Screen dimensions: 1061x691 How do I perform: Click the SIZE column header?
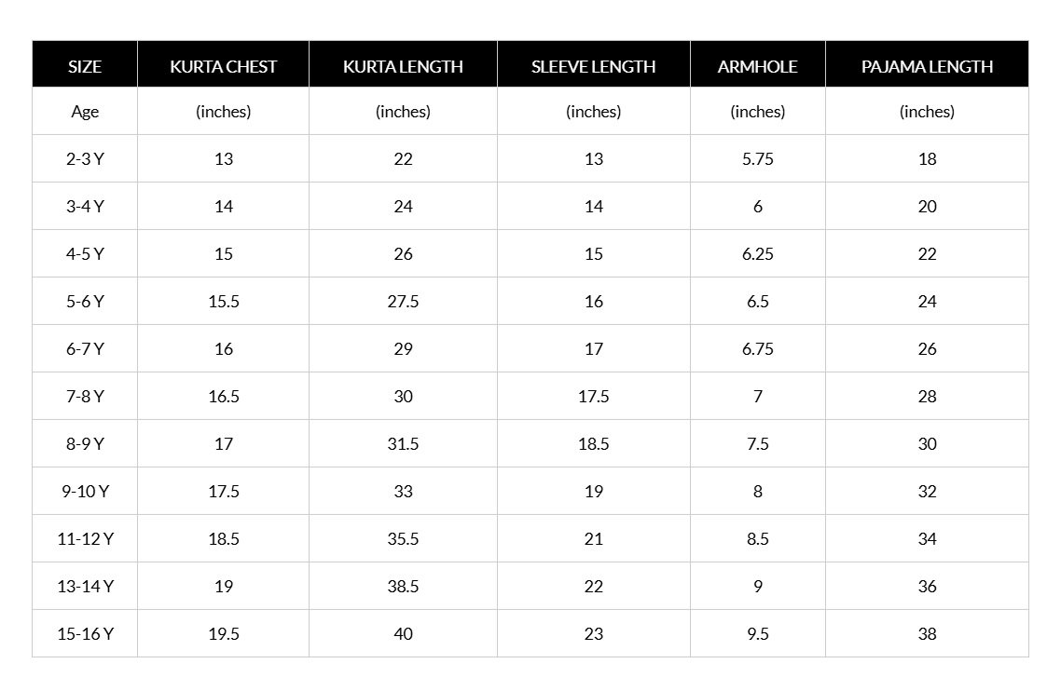point(85,66)
